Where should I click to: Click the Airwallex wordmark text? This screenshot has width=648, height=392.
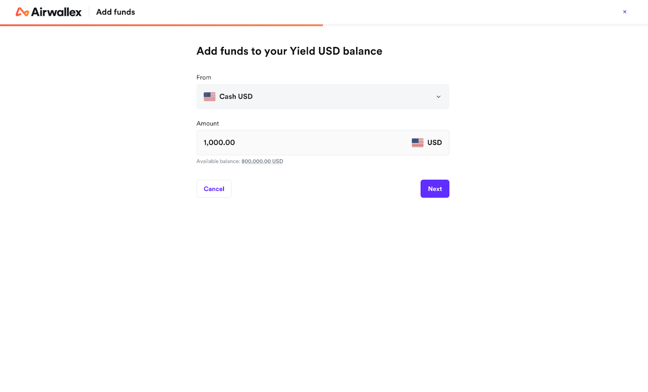56,12
